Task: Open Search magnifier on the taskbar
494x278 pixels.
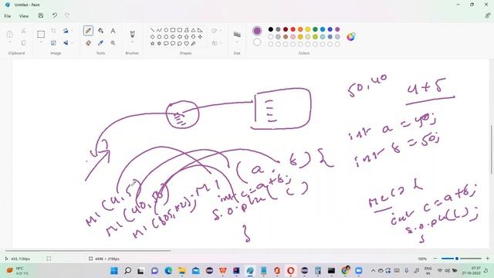Action: (x=127, y=270)
